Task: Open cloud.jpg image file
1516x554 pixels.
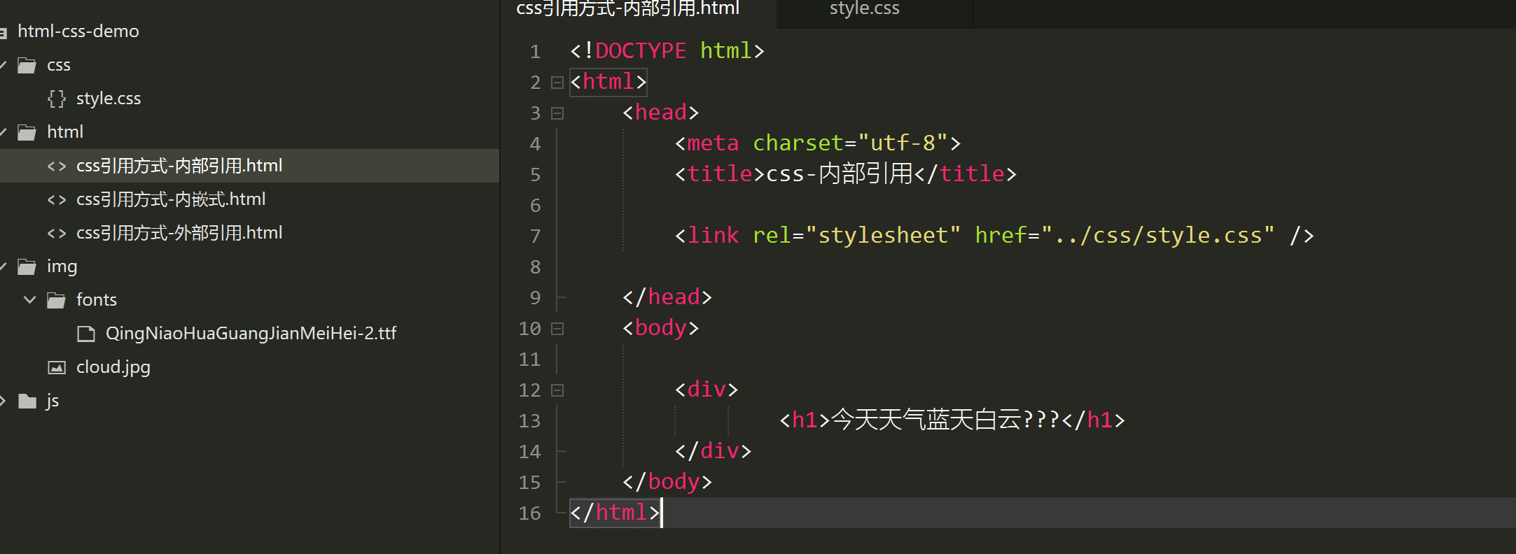Action: pos(113,367)
